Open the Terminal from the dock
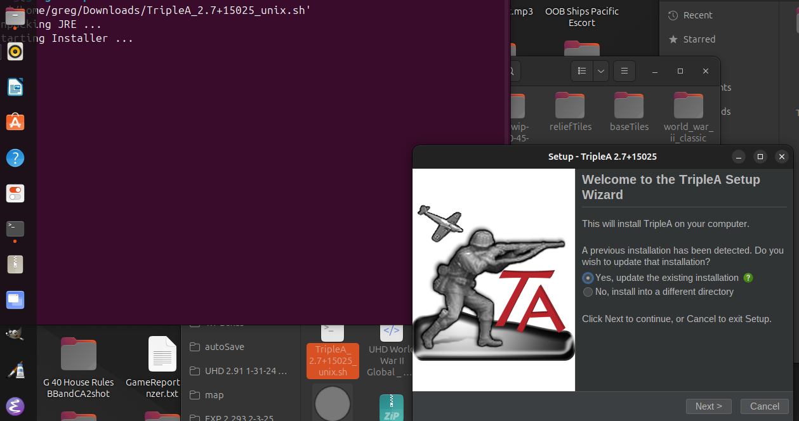 (15, 229)
